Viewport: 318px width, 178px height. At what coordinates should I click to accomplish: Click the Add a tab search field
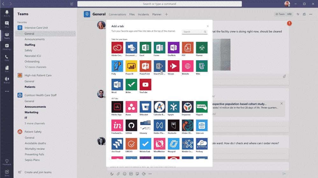tap(194, 32)
